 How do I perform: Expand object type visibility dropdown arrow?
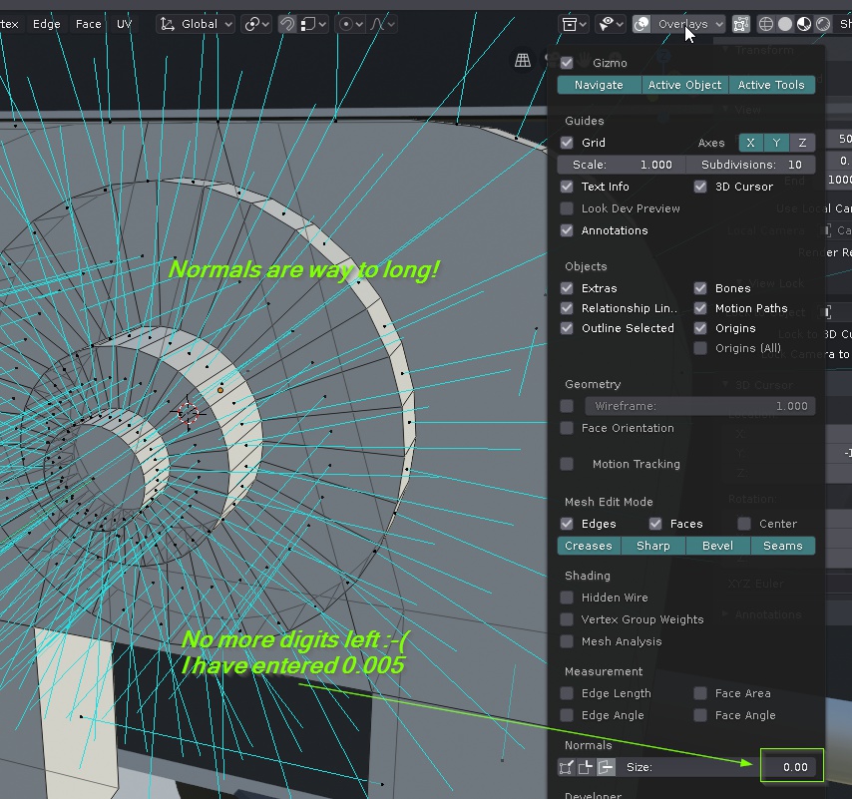pyautogui.click(x=583, y=25)
